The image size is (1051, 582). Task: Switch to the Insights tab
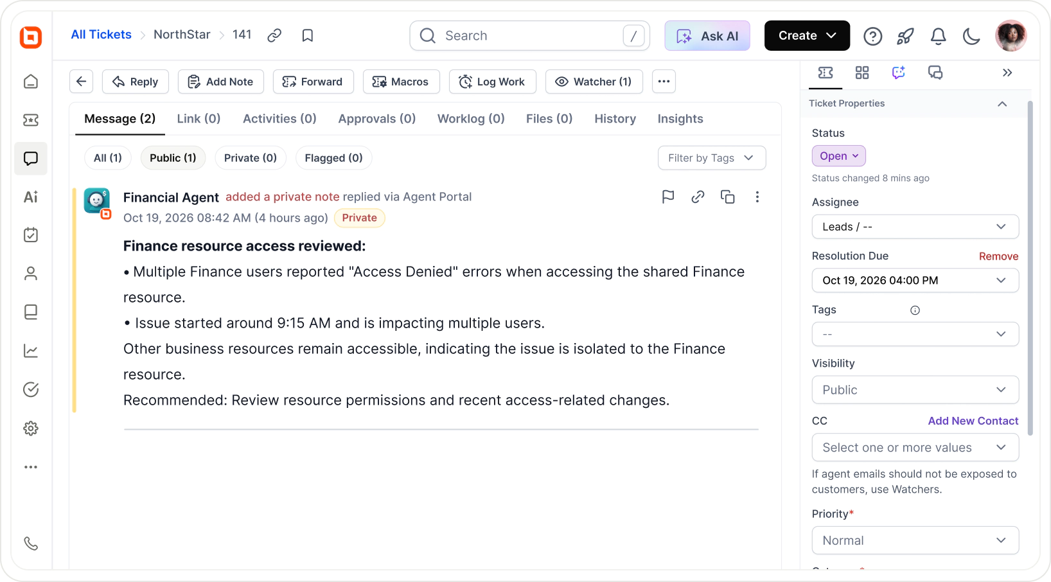tap(680, 119)
